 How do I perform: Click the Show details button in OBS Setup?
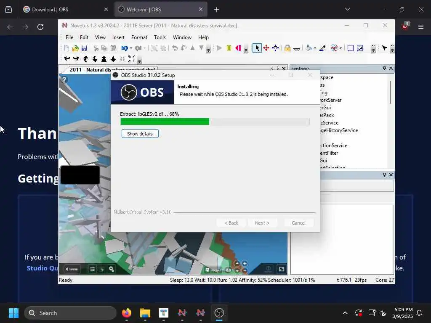pyautogui.click(x=140, y=134)
